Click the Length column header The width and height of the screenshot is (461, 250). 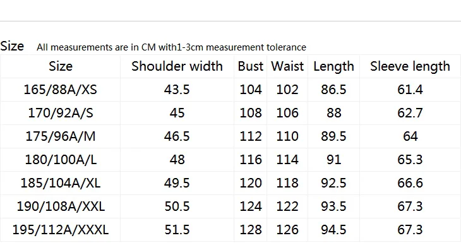(x=333, y=67)
